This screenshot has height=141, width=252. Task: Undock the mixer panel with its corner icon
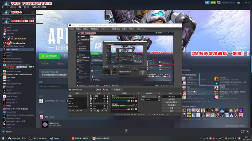138,93
